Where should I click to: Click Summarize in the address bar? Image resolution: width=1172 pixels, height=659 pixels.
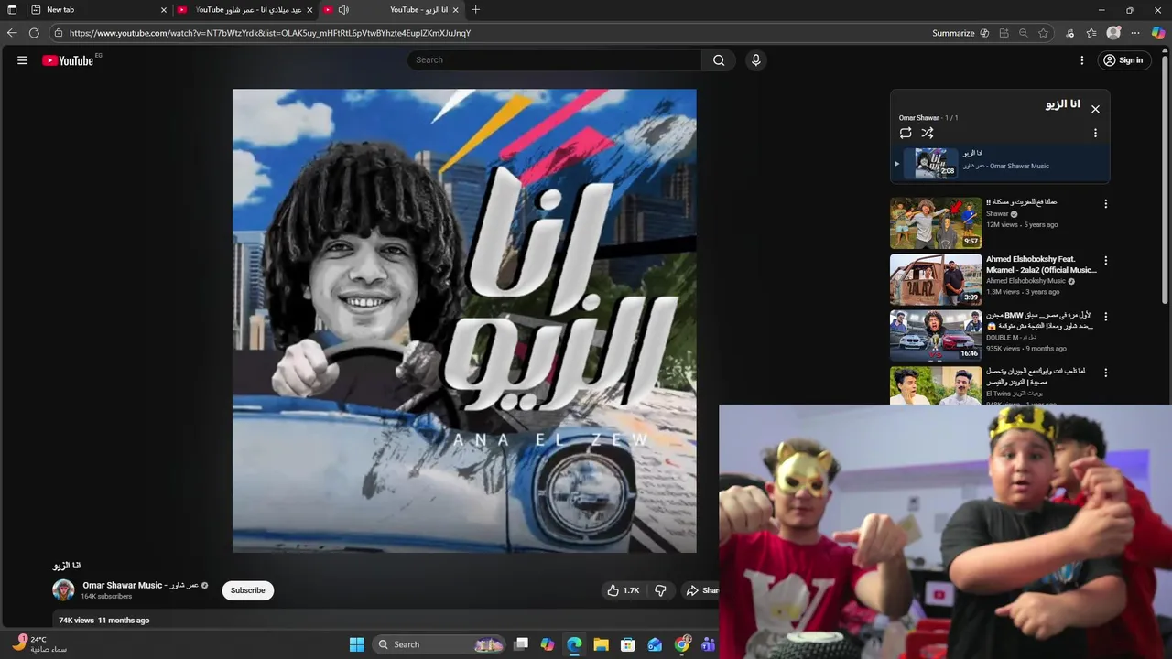click(960, 33)
